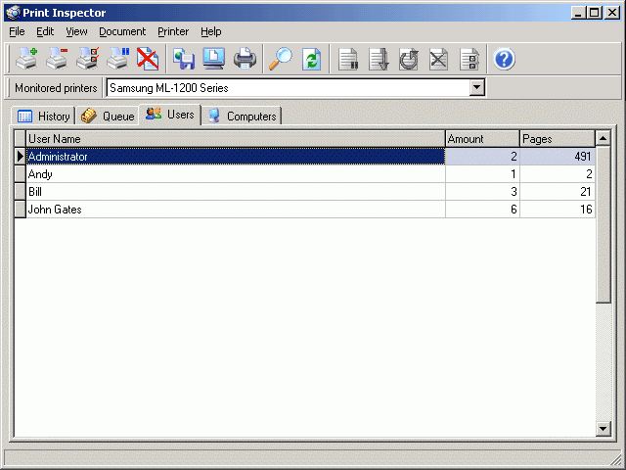Click the pause printer icon with blue bars
Viewport: 626px width, 470px height.
117,59
